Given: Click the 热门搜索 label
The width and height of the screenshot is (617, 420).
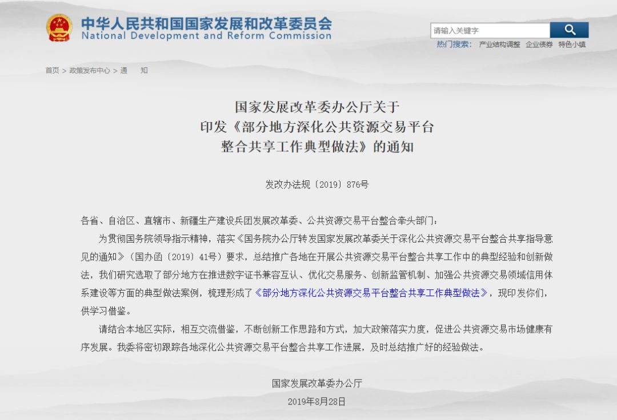Looking at the screenshot, I should point(454,45).
